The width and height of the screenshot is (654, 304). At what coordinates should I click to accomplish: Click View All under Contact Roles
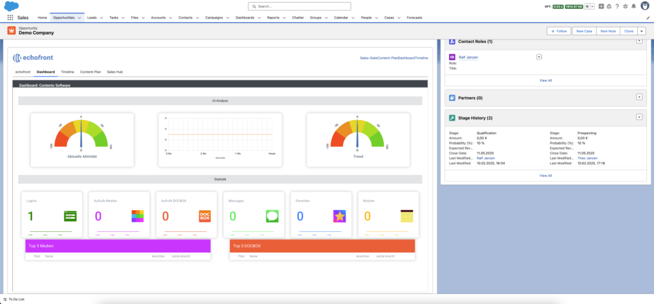coord(545,80)
